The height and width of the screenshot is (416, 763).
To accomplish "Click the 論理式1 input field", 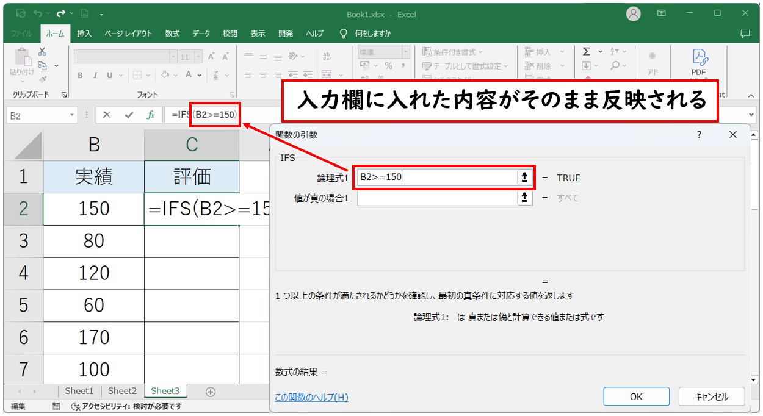I will click(x=437, y=178).
